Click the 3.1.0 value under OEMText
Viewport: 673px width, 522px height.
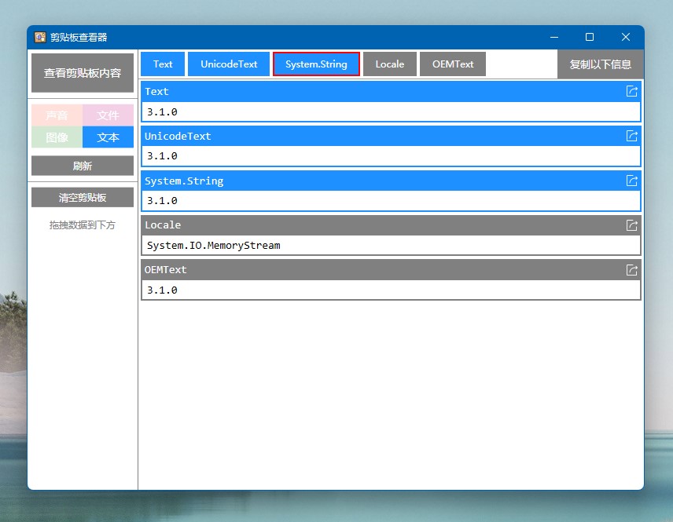[391, 290]
